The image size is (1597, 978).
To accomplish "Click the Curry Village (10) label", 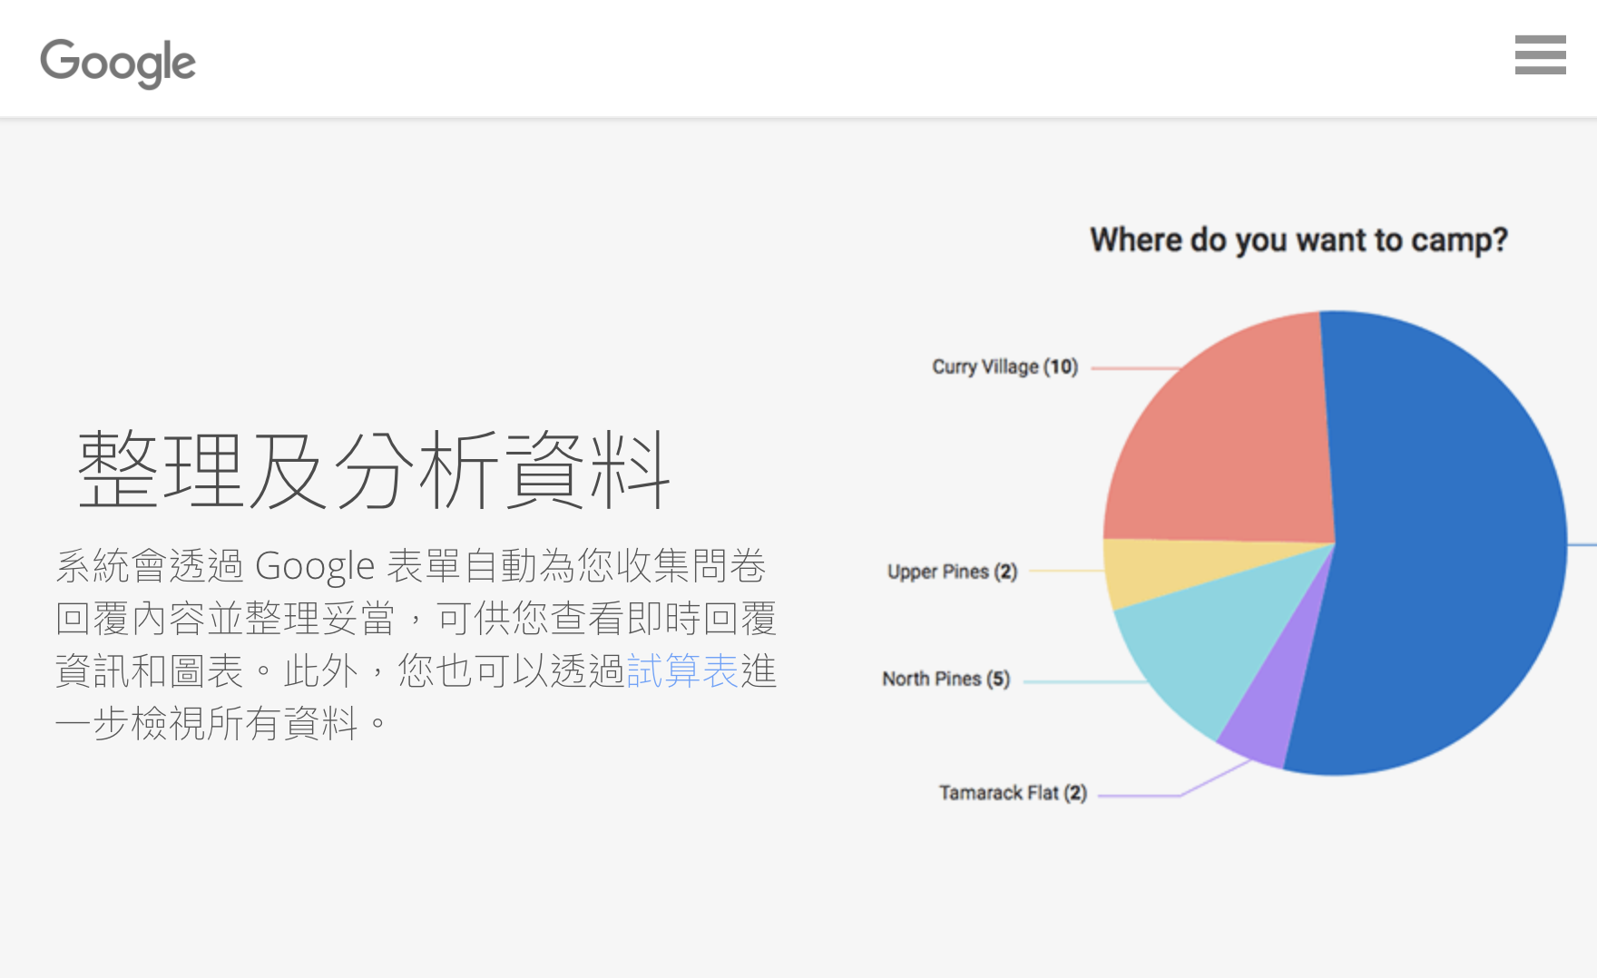I will point(1004,367).
